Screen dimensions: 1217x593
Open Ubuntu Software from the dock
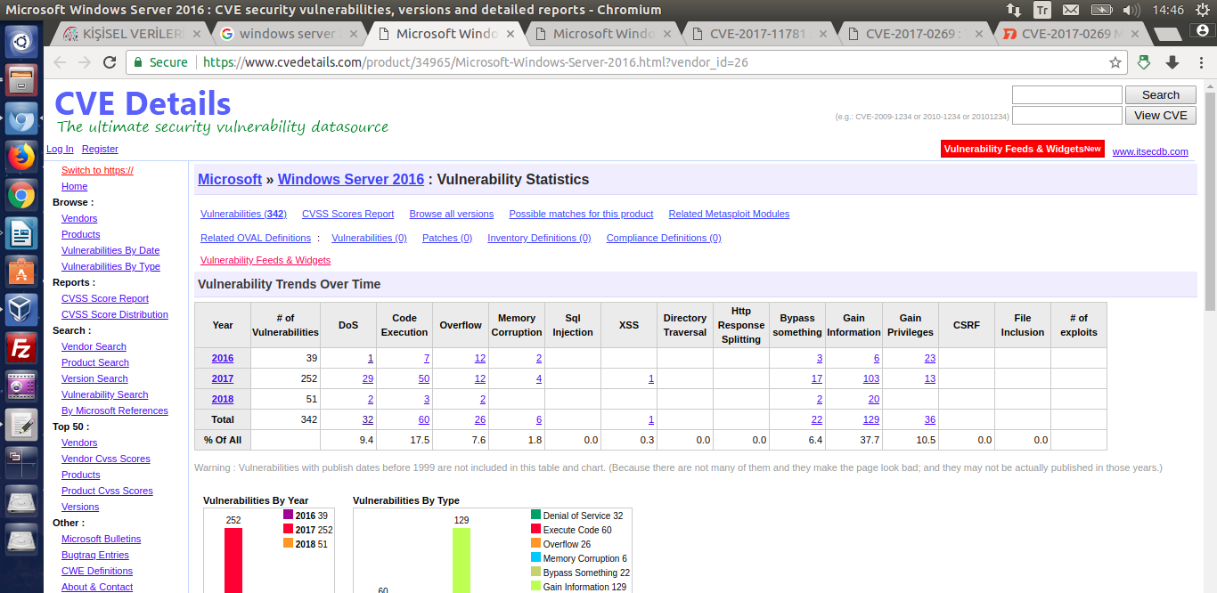(21, 272)
